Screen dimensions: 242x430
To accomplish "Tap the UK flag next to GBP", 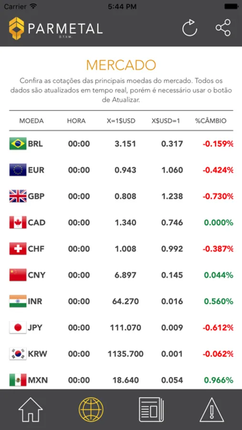I will click(18, 196).
